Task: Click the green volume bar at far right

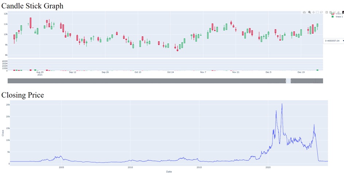Action: [x=317, y=70]
